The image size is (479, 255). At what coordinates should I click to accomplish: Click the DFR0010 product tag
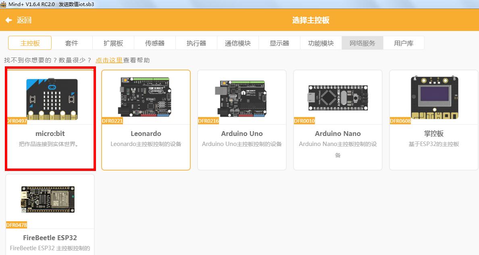304,121
